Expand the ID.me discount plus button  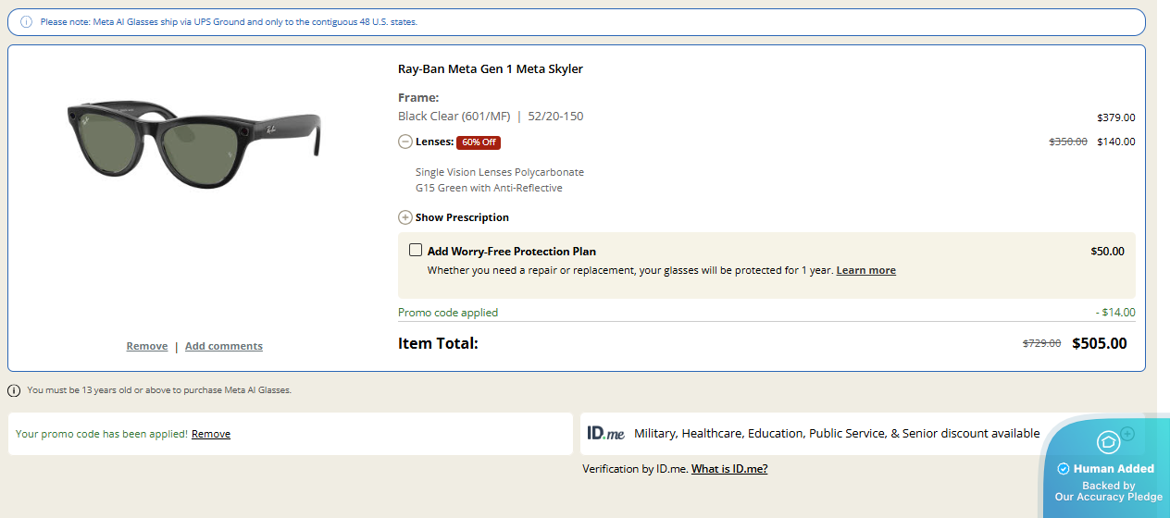pos(1126,434)
